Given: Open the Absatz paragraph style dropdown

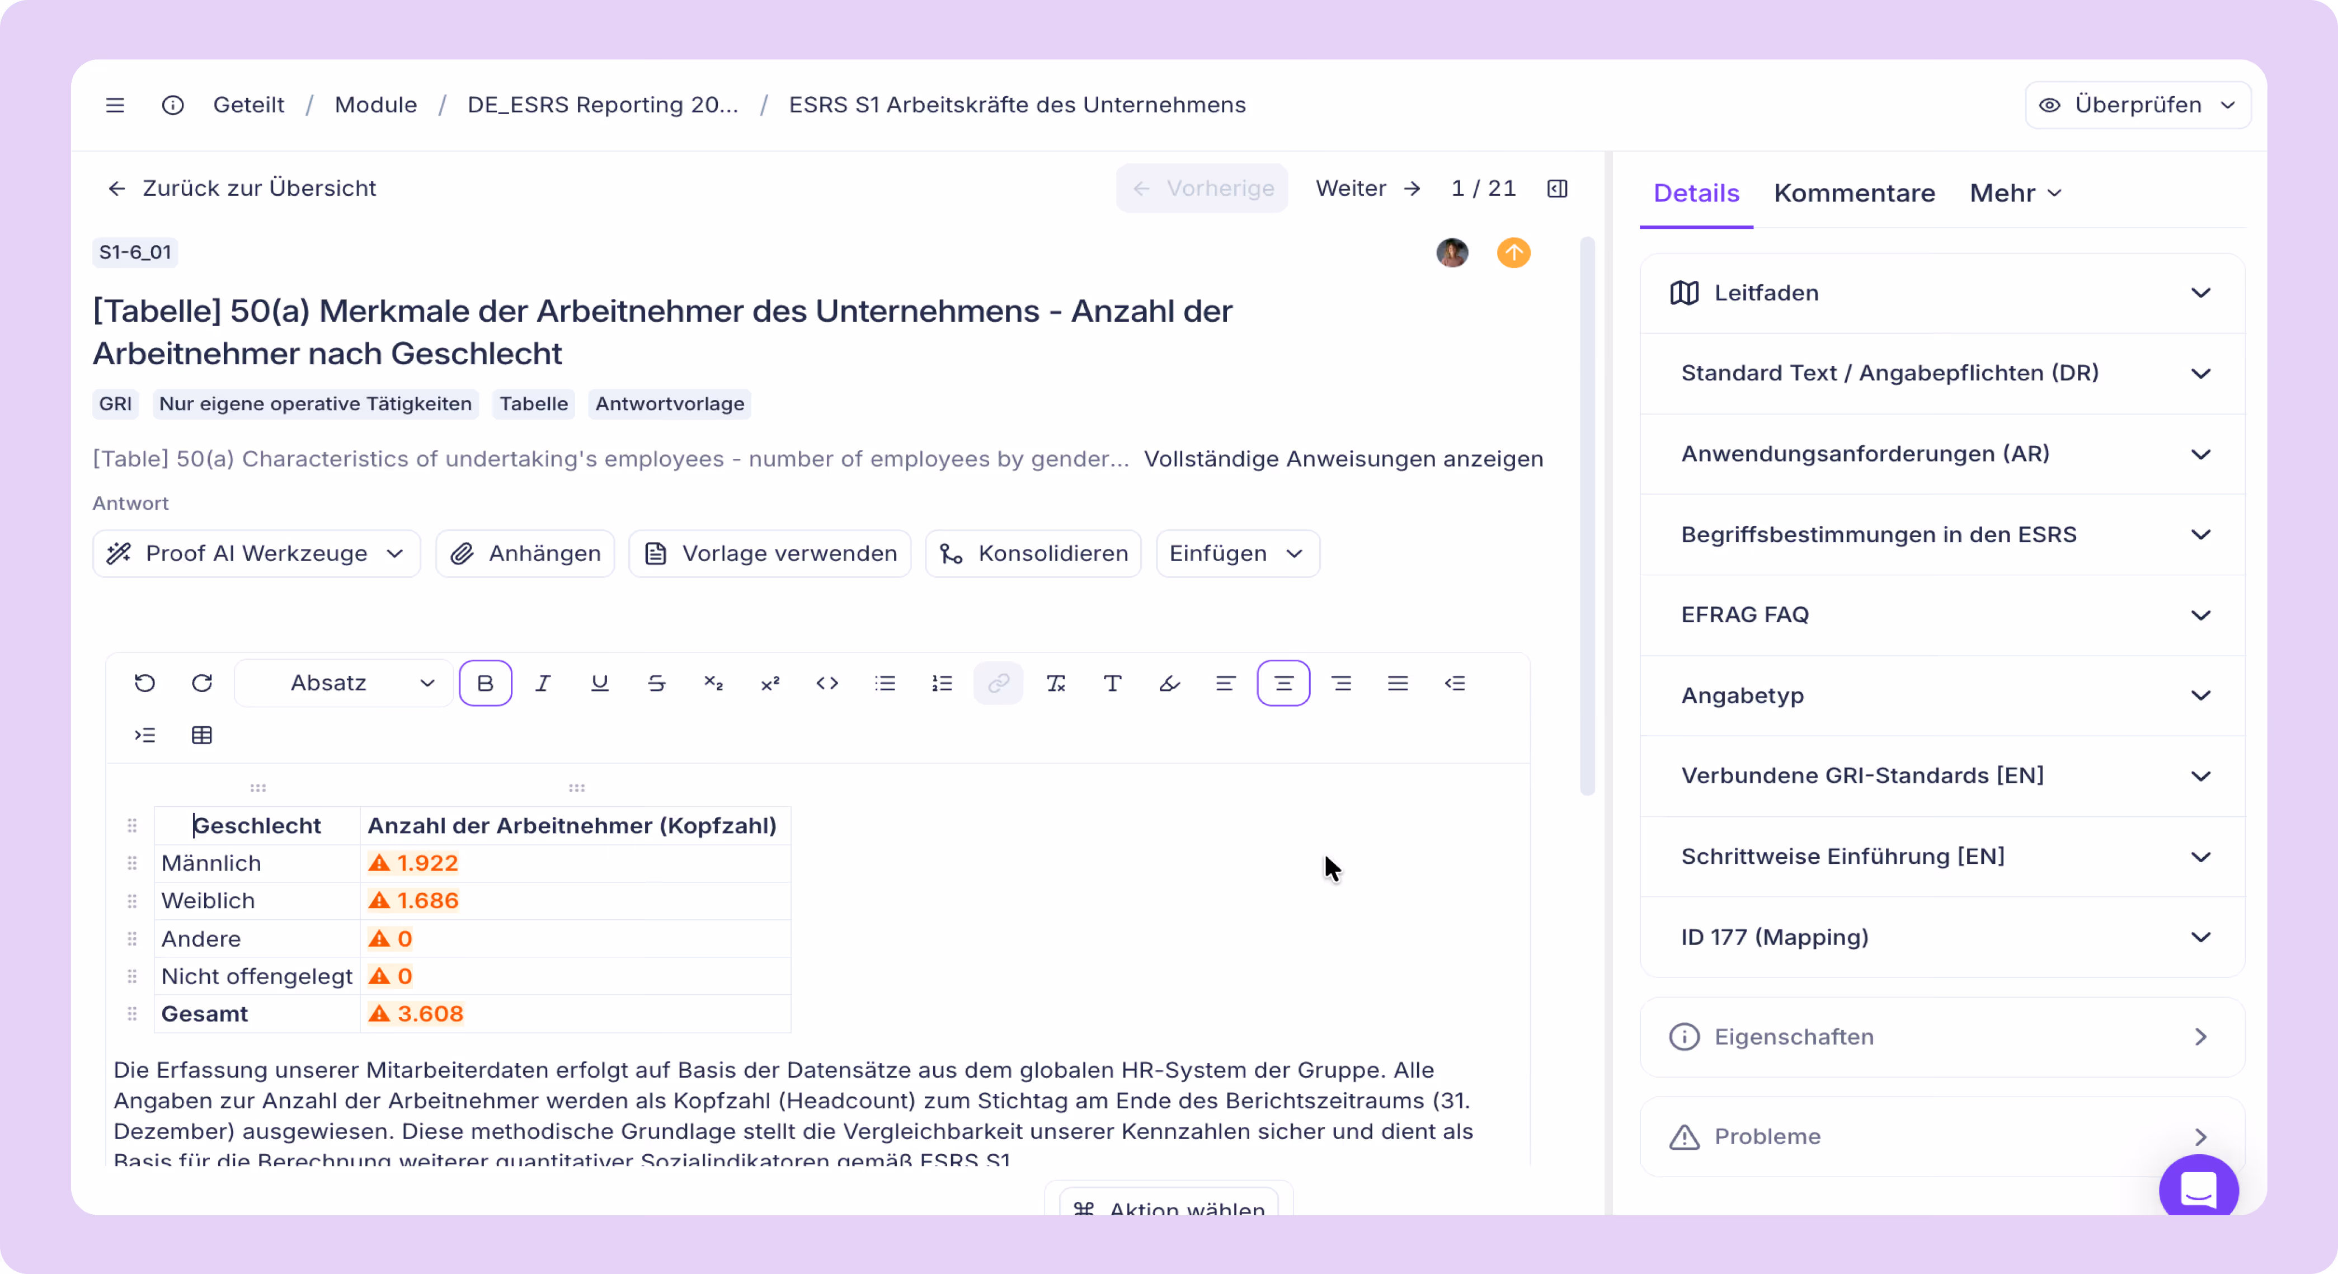Looking at the screenshot, I should [x=344, y=683].
